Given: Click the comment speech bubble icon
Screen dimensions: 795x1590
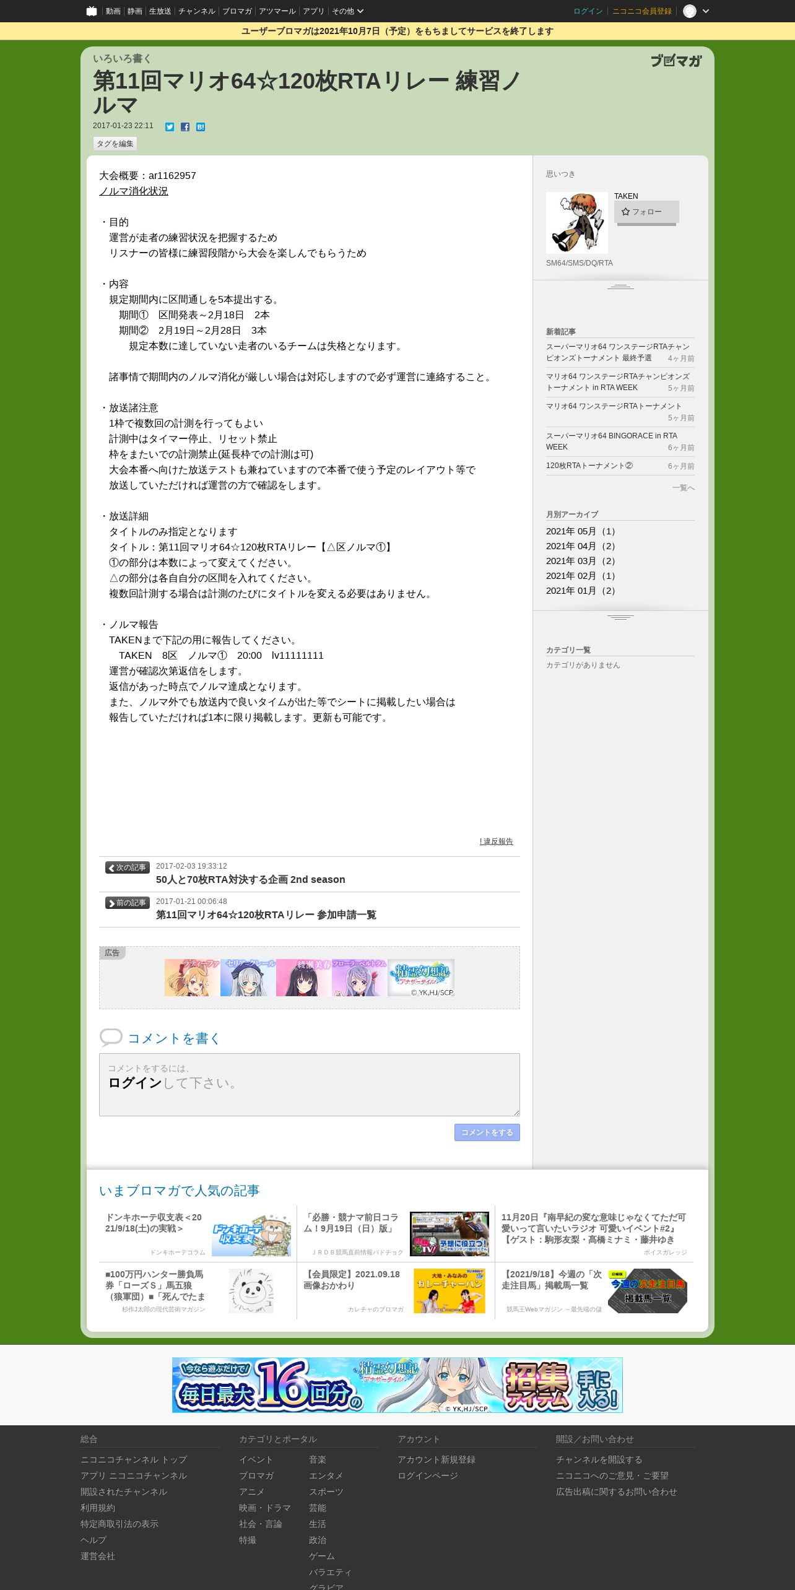Looking at the screenshot, I should [111, 1038].
